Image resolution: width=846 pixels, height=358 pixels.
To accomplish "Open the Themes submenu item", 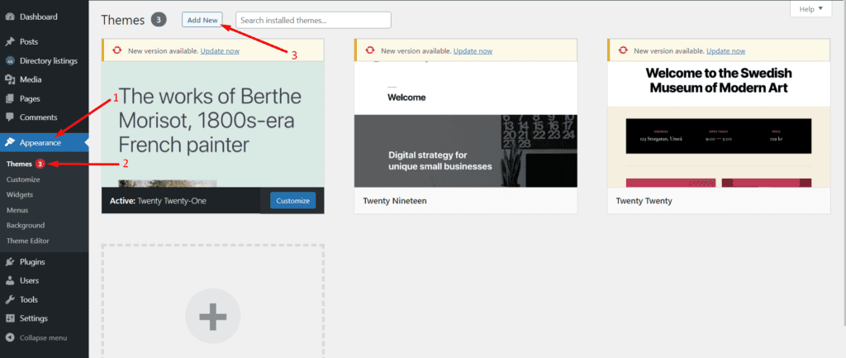I will coord(20,165).
